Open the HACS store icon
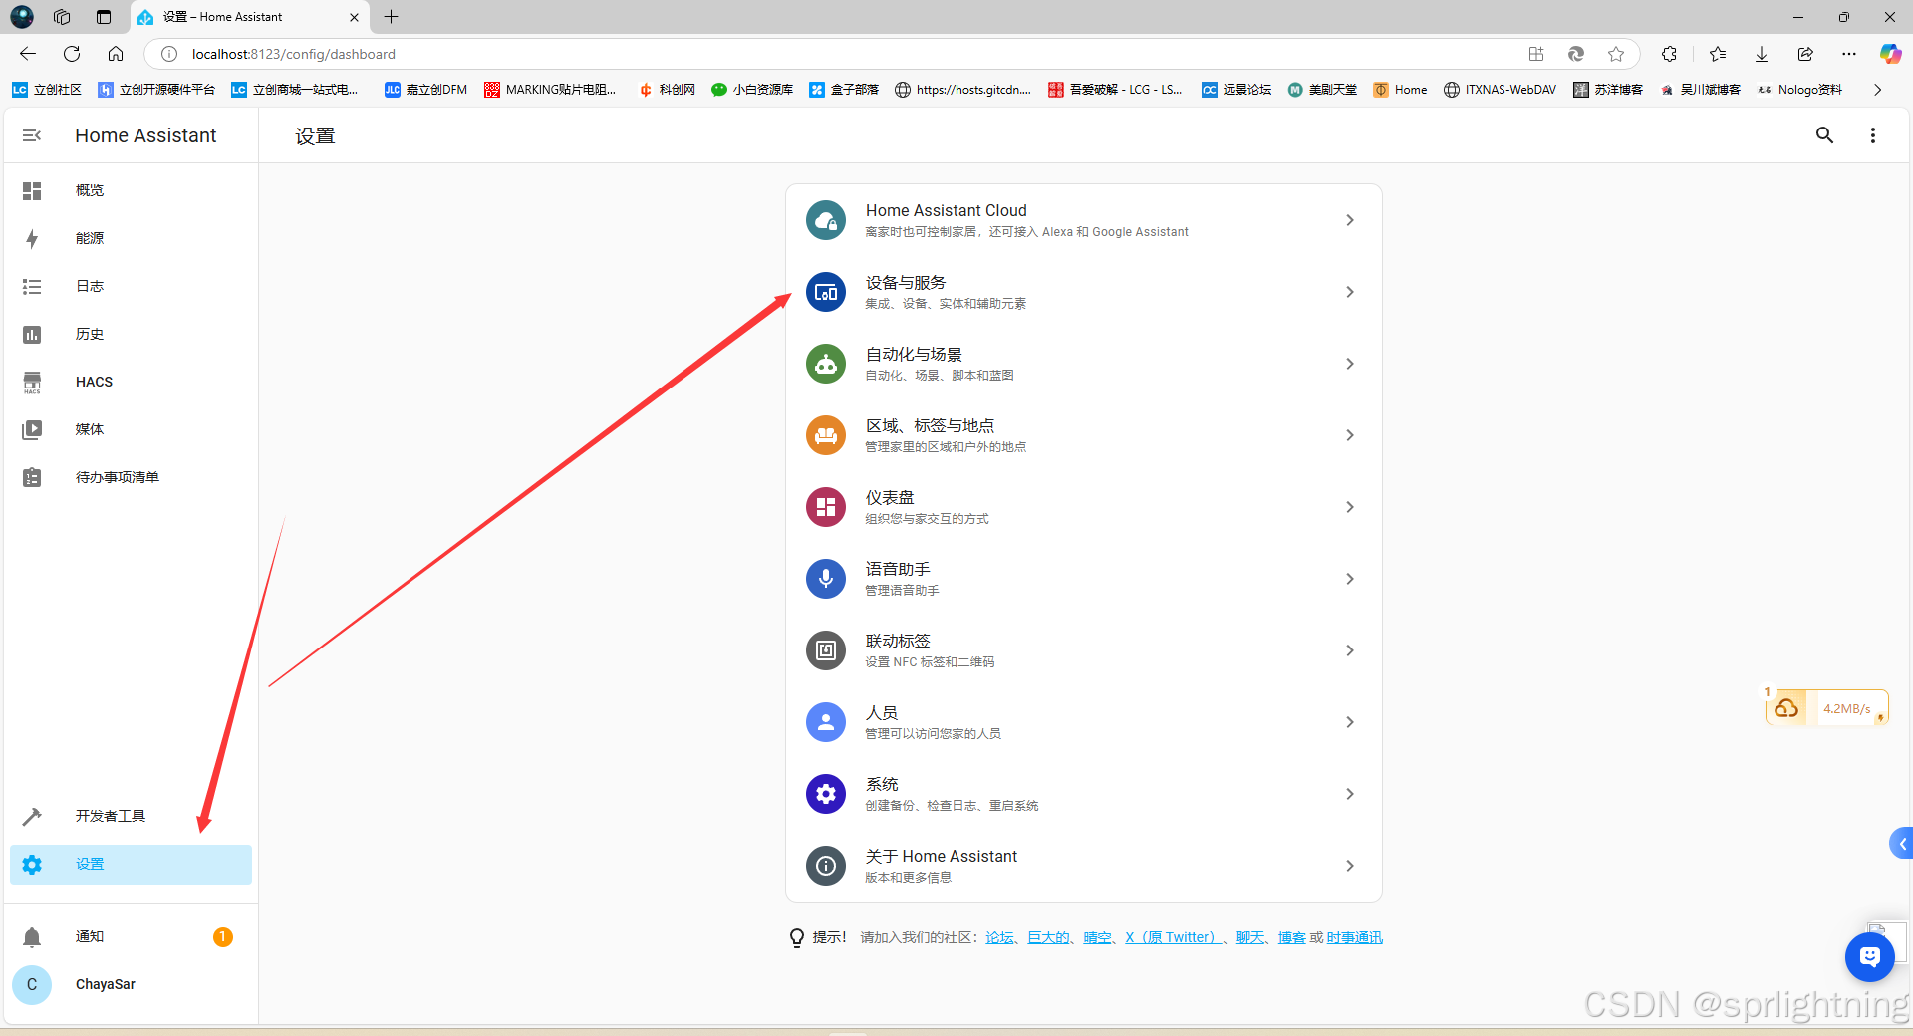This screenshot has height=1036, width=1913. pyautogui.click(x=32, y=382)
